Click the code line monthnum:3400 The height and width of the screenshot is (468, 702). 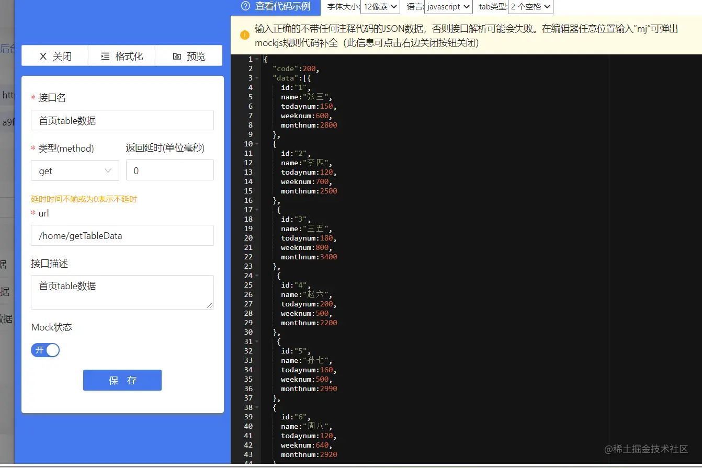click(309, 257)
